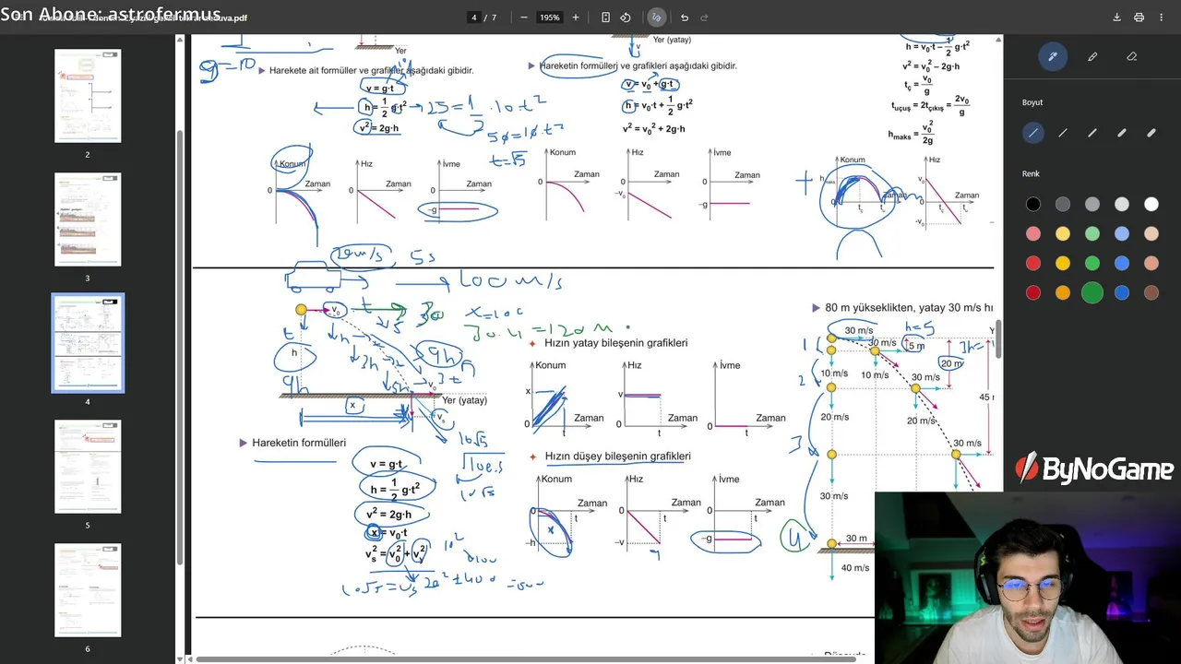Choose the second thinnest stroke size

coord(1063,133)
